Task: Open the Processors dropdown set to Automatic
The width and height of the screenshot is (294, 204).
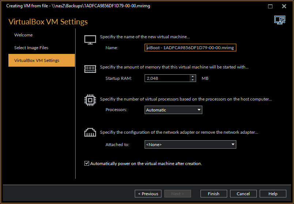Action: click(x=173, y=110)
